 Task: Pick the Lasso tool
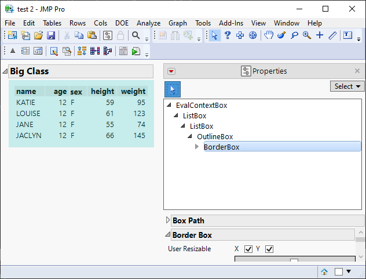point(294,35)
